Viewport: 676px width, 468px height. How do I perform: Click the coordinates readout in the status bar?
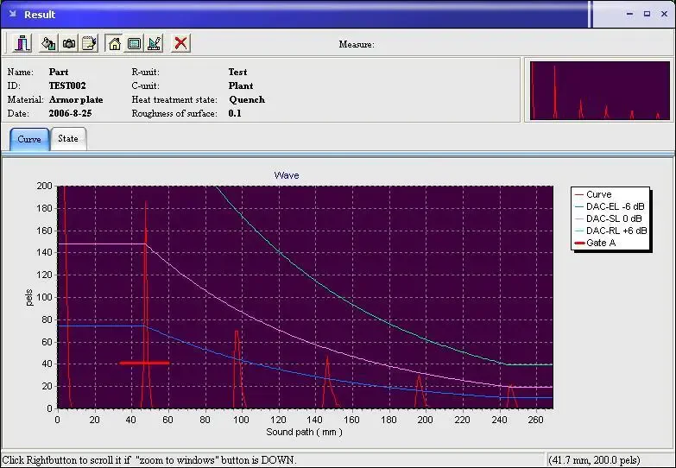pos(595,460)
